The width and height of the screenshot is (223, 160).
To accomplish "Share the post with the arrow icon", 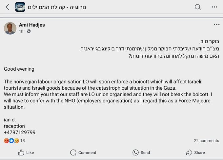I will pyautogui.click(x=195, y=152).
